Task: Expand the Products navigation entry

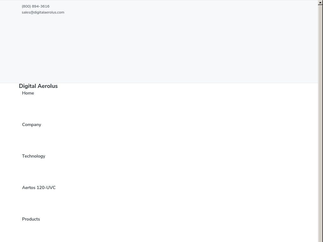Action: pyautogui.click(x=31, y=219)
